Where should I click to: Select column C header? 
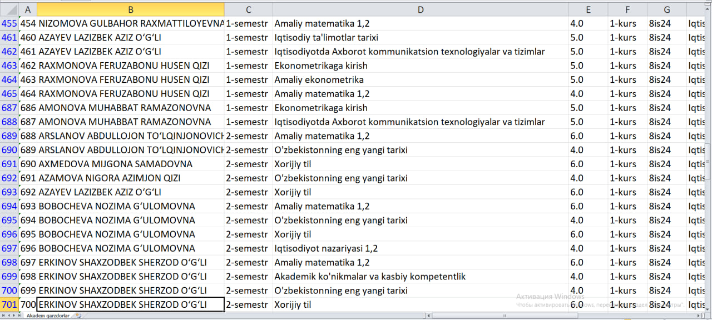(x=249, y=9)
